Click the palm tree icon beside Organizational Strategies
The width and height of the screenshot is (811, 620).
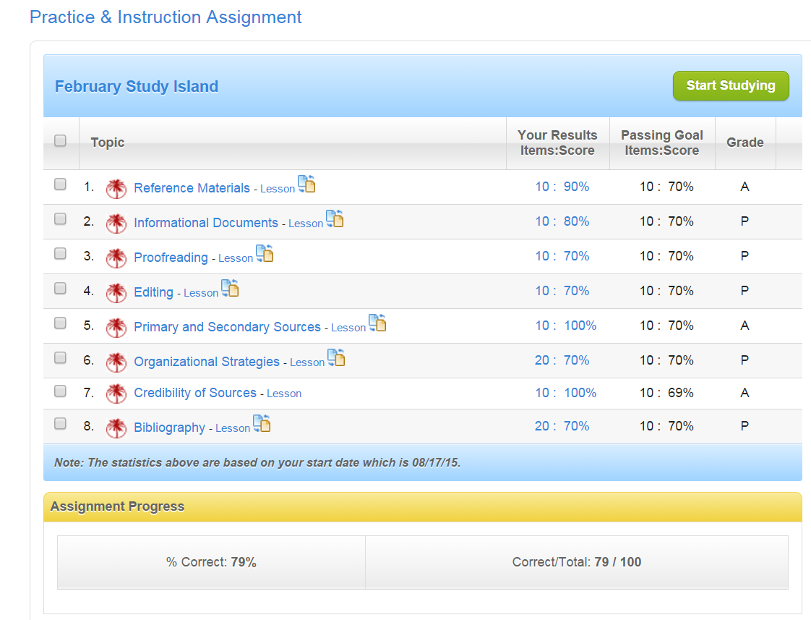coord(116,362)
